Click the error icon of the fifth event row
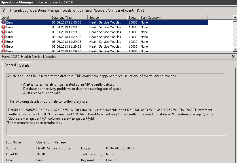237x163 pixels. click(x=4, y=42)
